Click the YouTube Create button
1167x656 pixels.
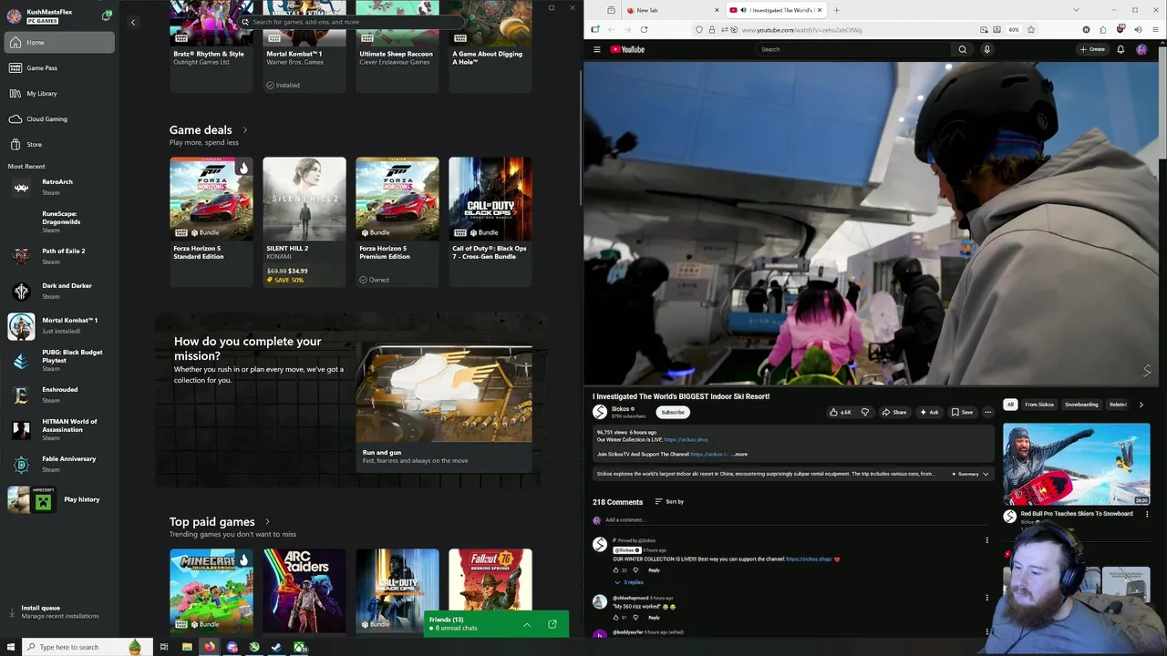click(x=1092, y=50)
